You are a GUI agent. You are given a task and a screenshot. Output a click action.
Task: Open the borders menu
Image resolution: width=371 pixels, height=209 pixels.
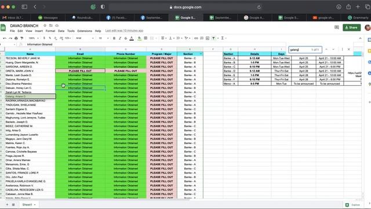146,38
